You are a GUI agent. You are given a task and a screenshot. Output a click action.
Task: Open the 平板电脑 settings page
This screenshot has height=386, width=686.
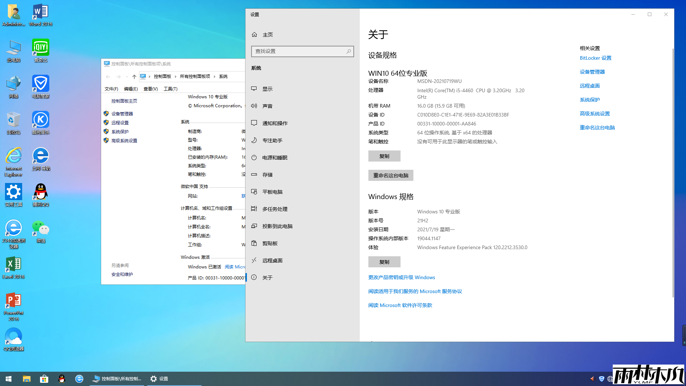pyautogui.click(x=303, y=192)
